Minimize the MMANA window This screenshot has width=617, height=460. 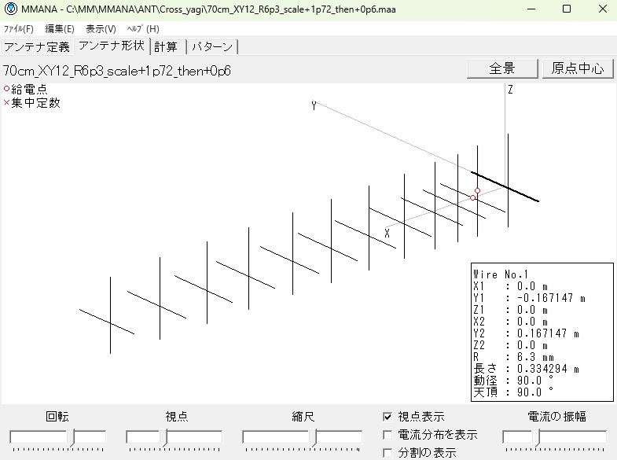tap(531, 9)
